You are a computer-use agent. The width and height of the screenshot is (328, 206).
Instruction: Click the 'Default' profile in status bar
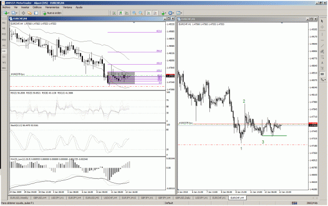(x=169, y=203)
